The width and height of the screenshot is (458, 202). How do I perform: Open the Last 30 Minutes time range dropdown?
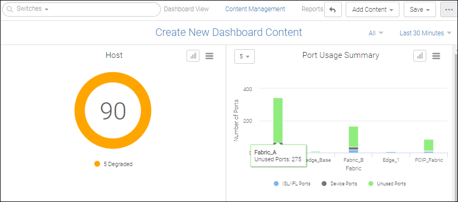[x=425, y=33]
